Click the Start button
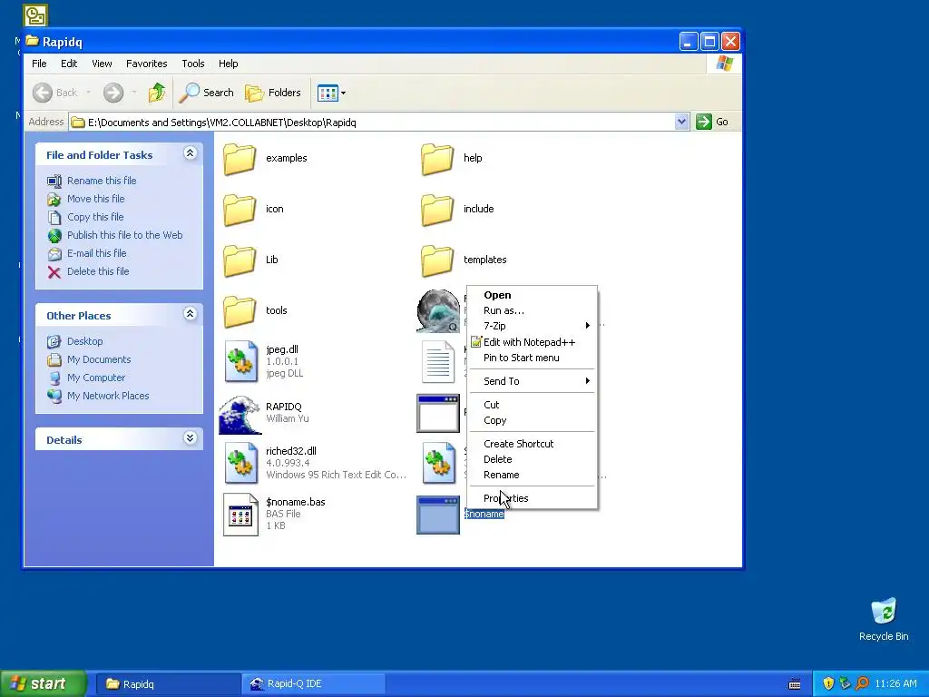This screenshot has width=929, height=697. (43, 684)
